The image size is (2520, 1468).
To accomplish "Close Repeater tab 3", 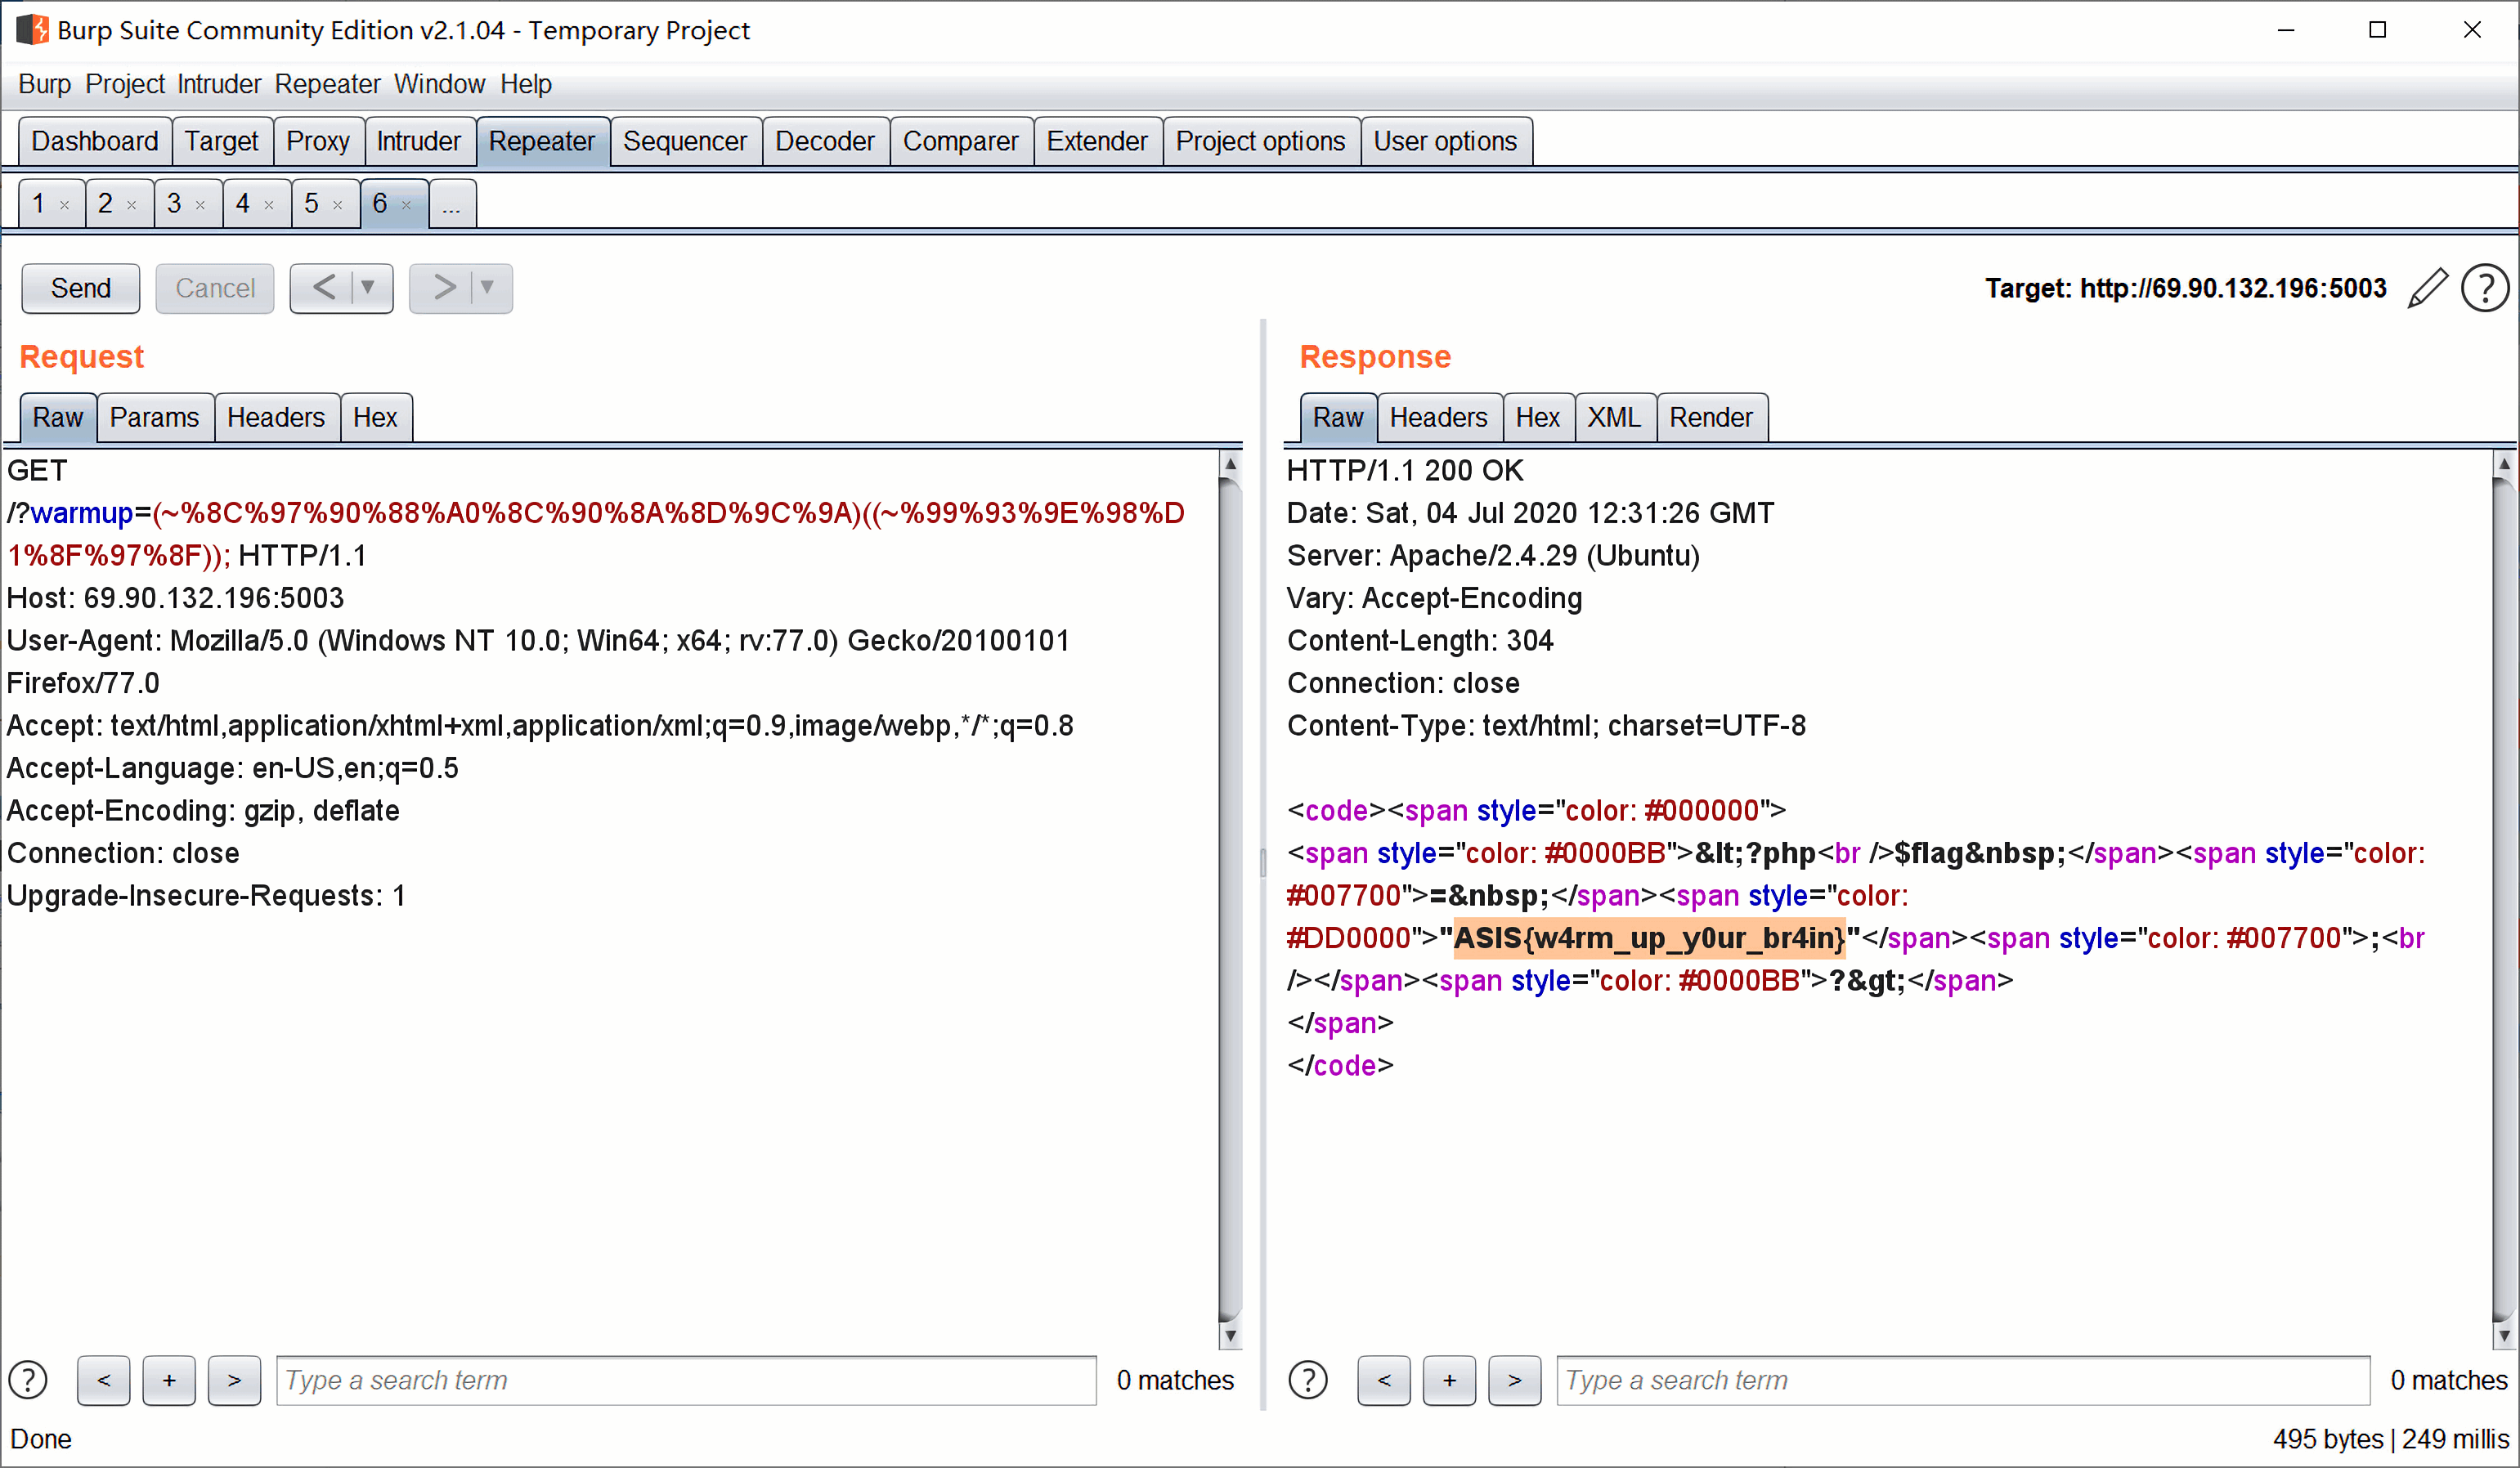I will 201,205.
